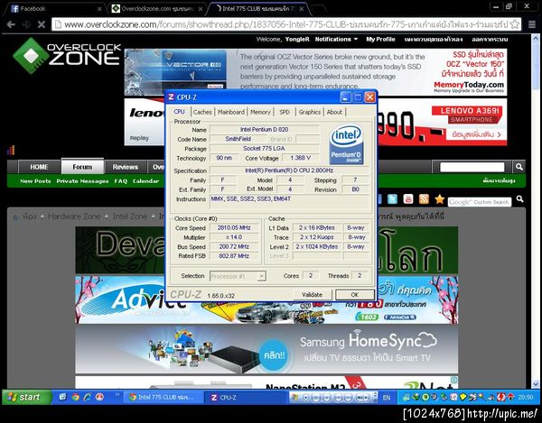
Task: Click the Code Name value SmithField
Action: click(238, 139)
